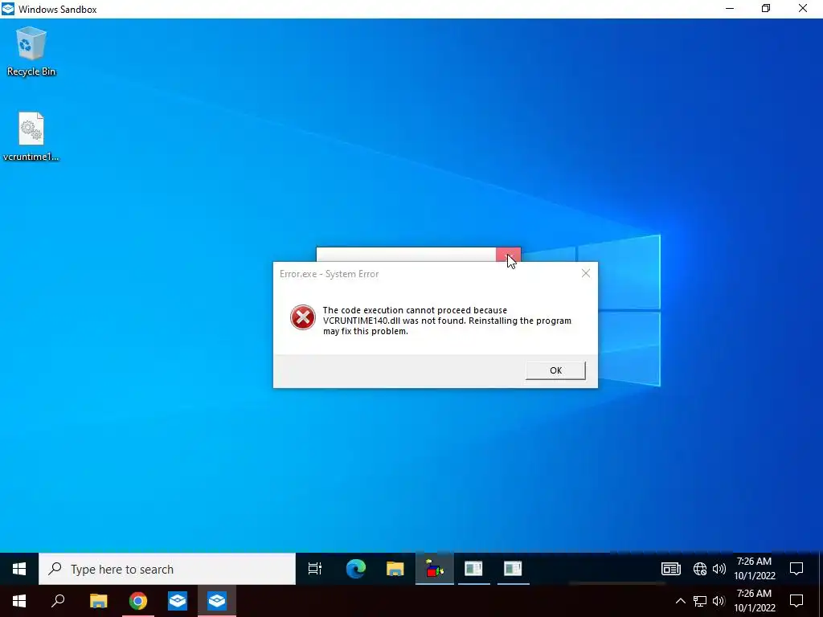Open the sandbox notification center
This screenshot has width=823, height=617.
pyautogui.click(x=796, y=569)
